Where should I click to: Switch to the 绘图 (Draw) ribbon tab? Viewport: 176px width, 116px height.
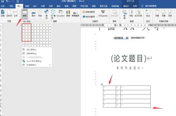click(27, 6)
